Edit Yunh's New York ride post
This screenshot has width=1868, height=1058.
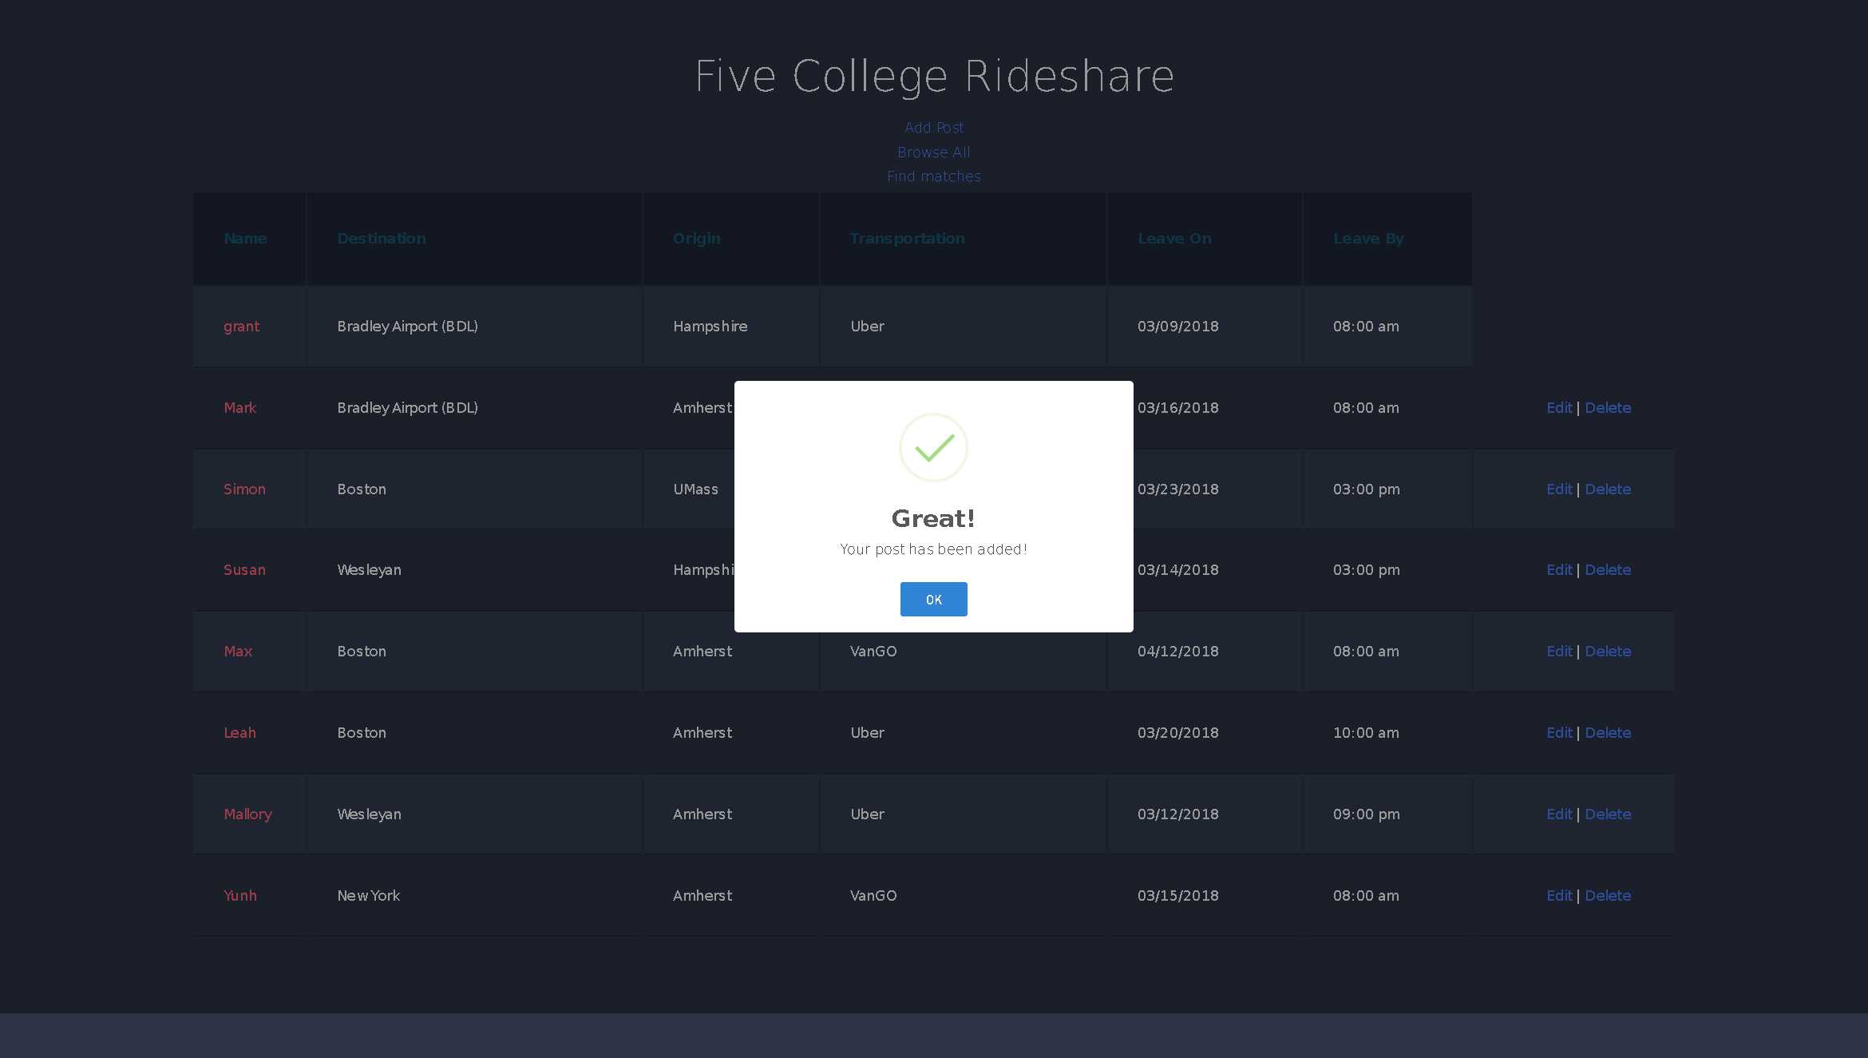1558,895
